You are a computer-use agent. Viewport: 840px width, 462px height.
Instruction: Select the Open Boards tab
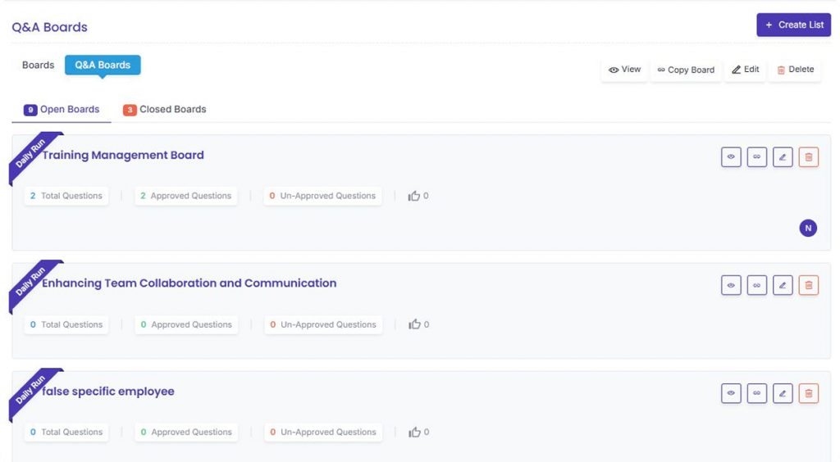tap(62, 110)
